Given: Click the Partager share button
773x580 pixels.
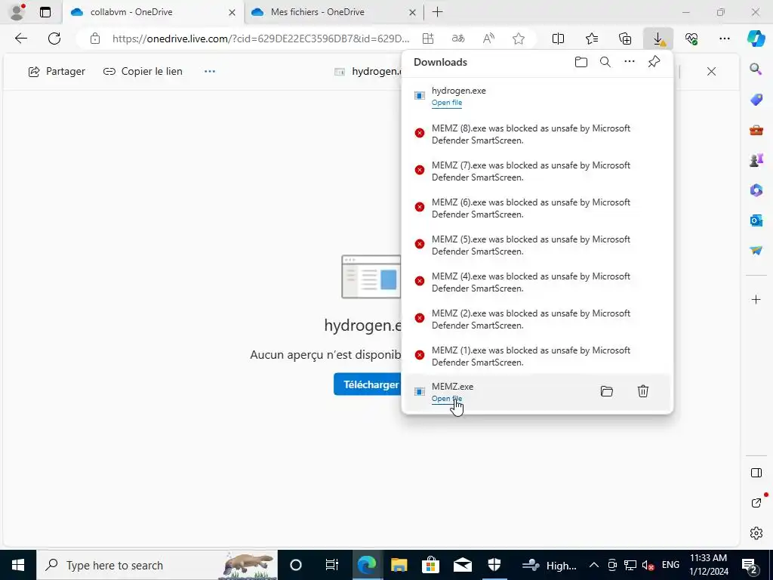Looking at the screenshot, I should click(57, 72).
